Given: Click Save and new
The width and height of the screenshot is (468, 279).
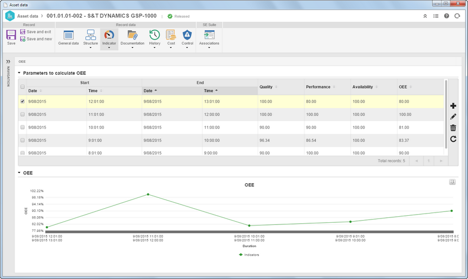Looking at the screenshot, I should click(36, 39).
